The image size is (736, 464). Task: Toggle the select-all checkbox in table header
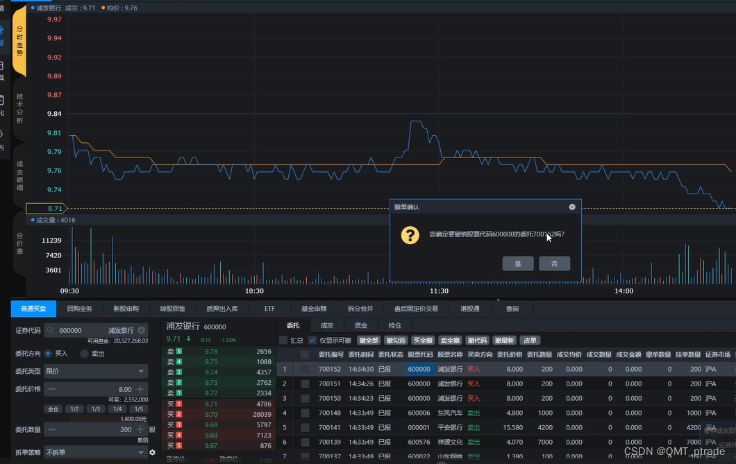pos(305,355)
